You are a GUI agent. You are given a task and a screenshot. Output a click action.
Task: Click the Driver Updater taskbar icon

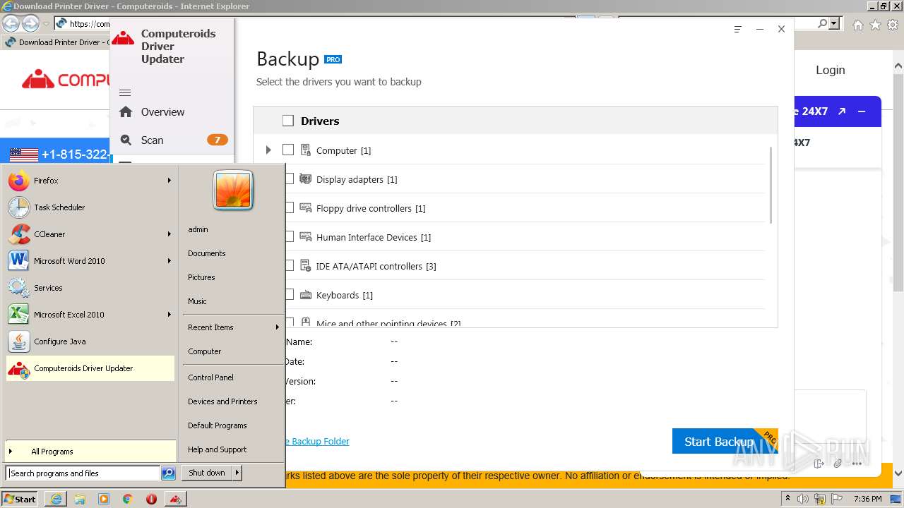[x=175, y=499]
